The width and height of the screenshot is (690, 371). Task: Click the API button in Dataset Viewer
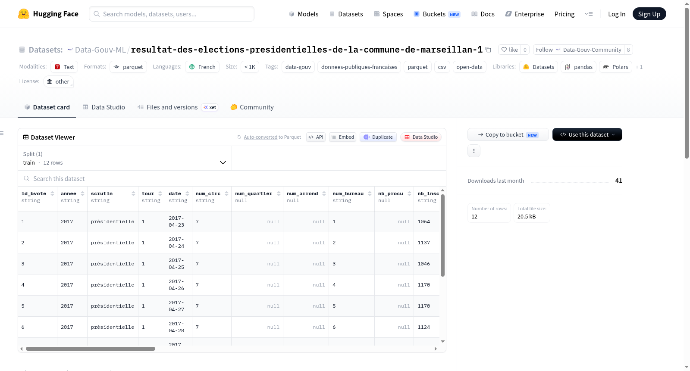point(316,137)
